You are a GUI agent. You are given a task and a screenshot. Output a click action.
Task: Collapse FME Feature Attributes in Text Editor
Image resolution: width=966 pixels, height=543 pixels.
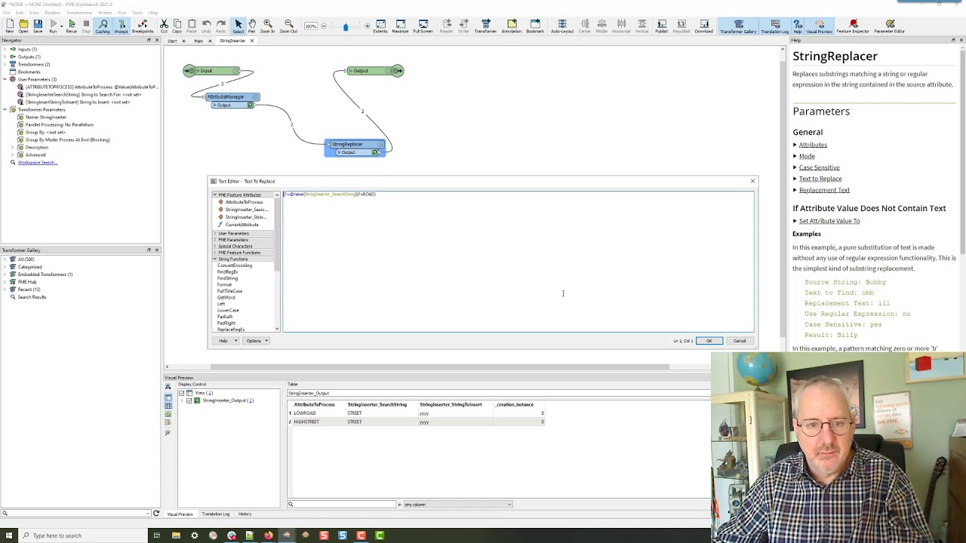pyautogui.click(x=215, y=195)
